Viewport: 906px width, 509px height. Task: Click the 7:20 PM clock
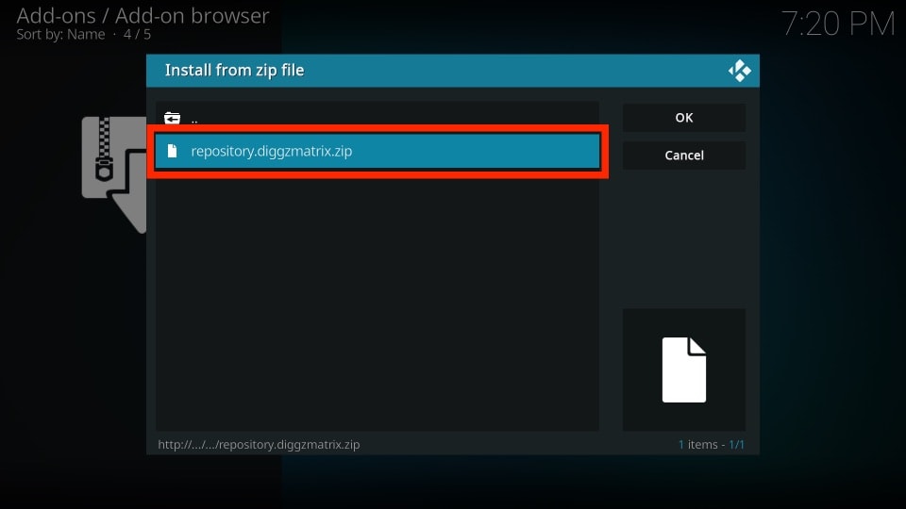[838, 25]
